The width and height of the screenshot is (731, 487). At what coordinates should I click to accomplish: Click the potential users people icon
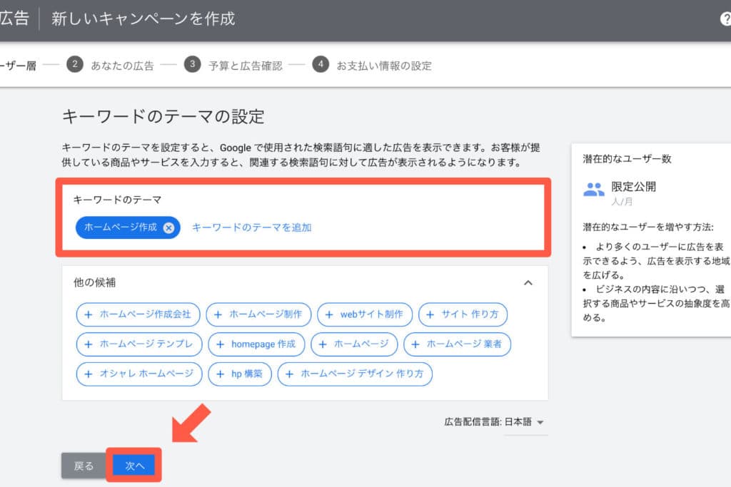point(593,190)
